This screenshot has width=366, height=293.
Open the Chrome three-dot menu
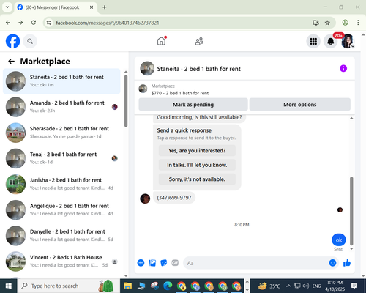[x=358, y=23]
